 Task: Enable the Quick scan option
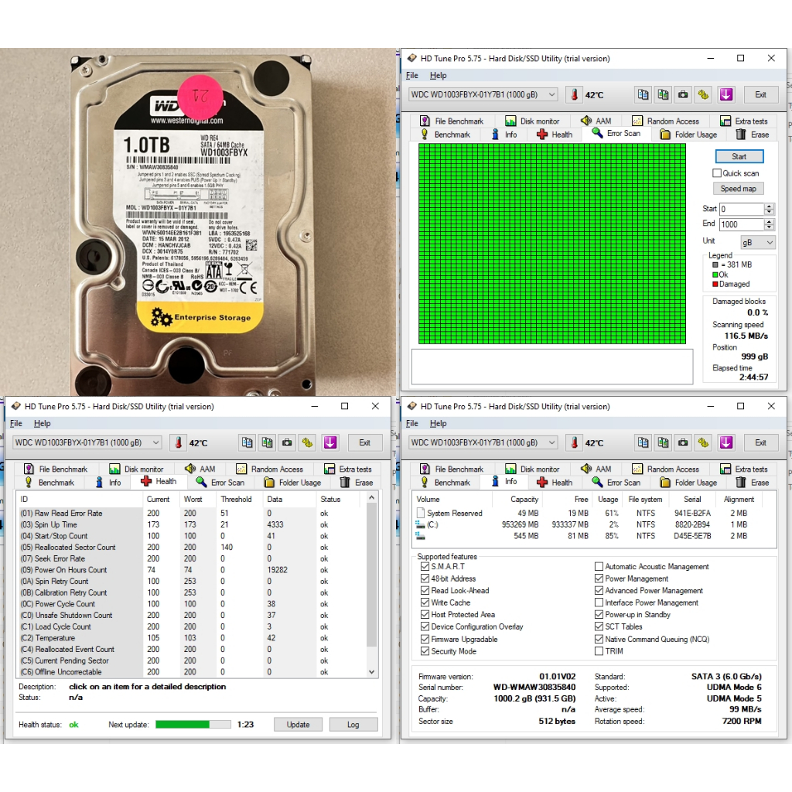point(716,173)
